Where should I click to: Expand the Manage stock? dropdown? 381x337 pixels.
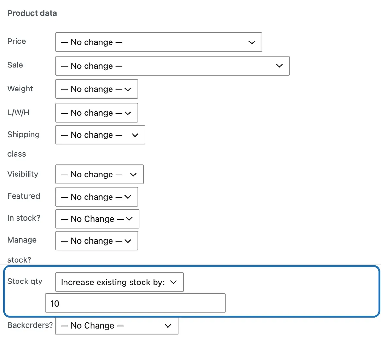point(97,241)
